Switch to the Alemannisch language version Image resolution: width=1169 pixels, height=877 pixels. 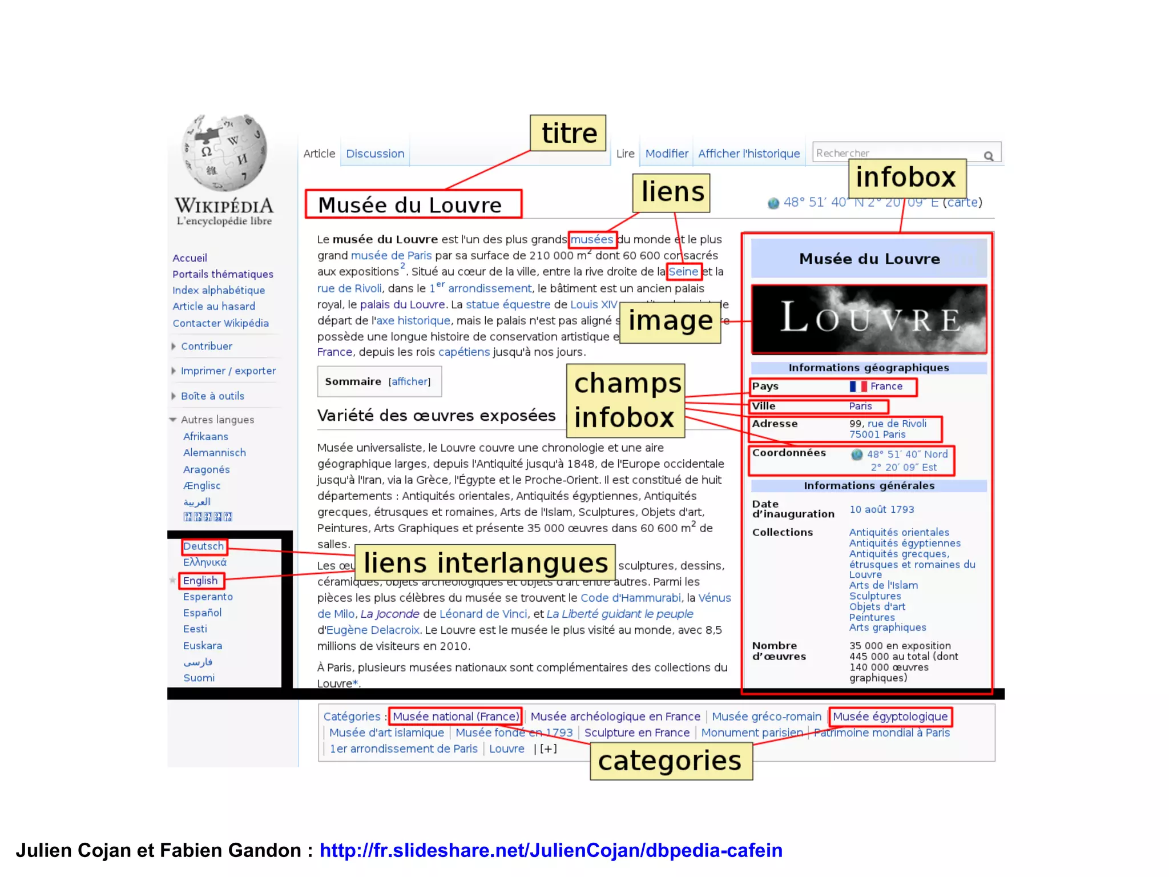coord(214,452)
